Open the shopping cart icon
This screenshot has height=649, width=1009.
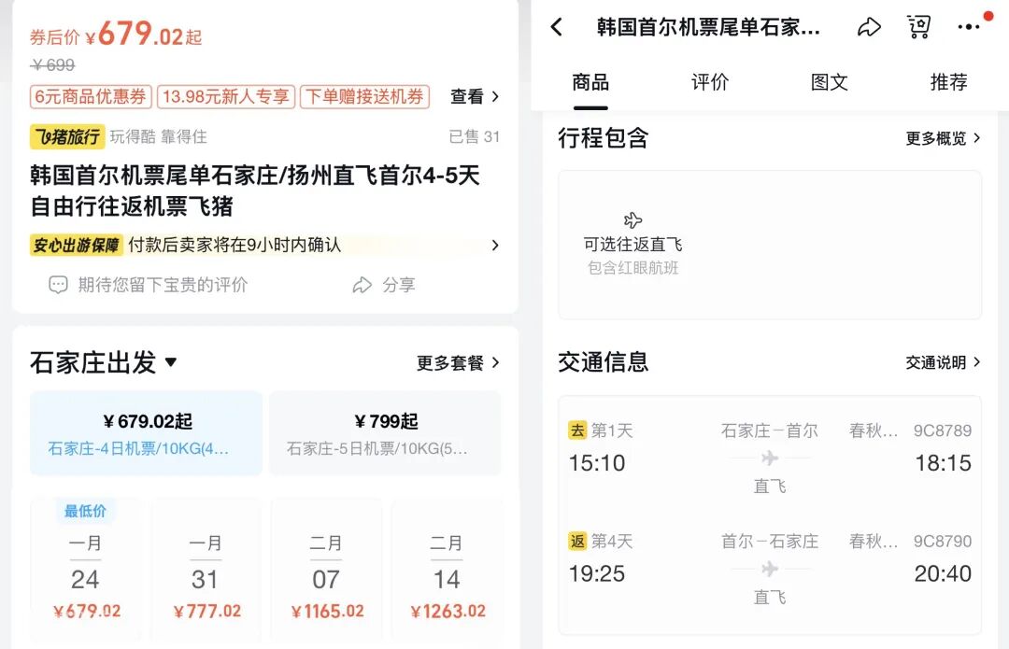coord(918,27)
